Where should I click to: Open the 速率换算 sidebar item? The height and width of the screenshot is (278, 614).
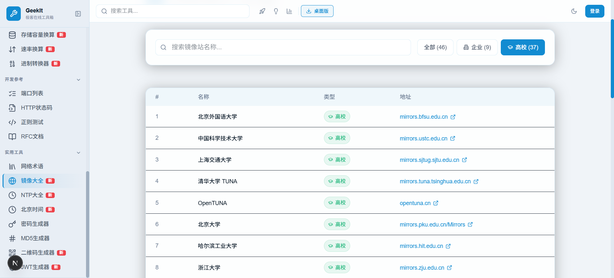[x=43, y=49]
